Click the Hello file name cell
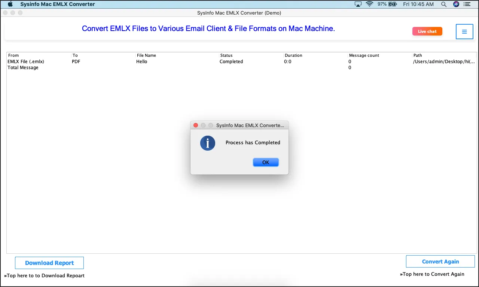 [x=142, y=62]
